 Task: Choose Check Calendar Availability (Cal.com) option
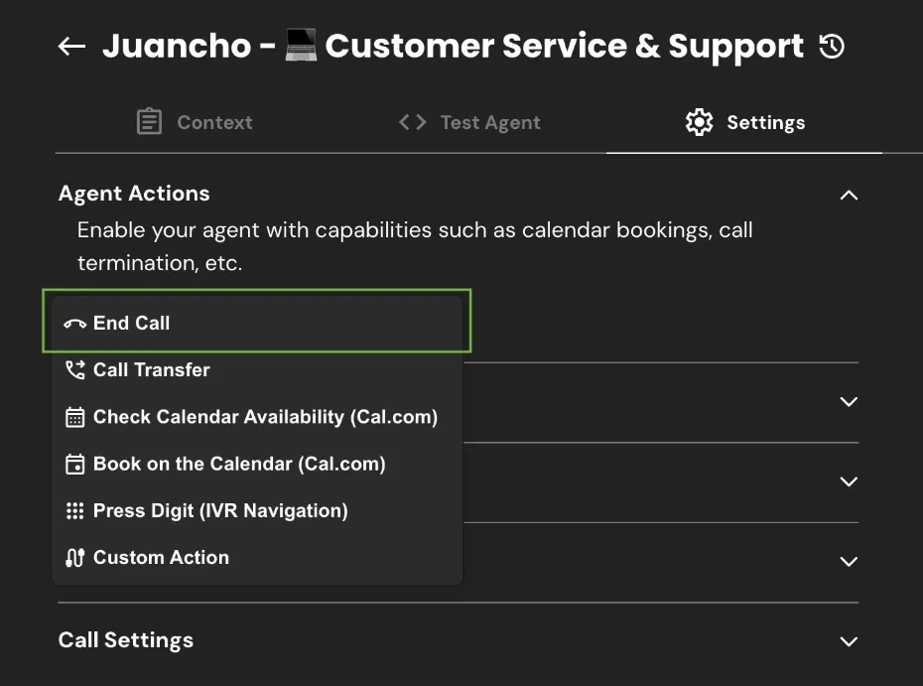click(x=264, y=417)
